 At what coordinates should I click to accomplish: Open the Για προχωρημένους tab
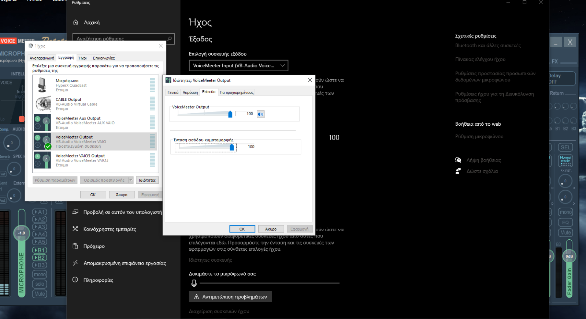click(x=237, y=92)
